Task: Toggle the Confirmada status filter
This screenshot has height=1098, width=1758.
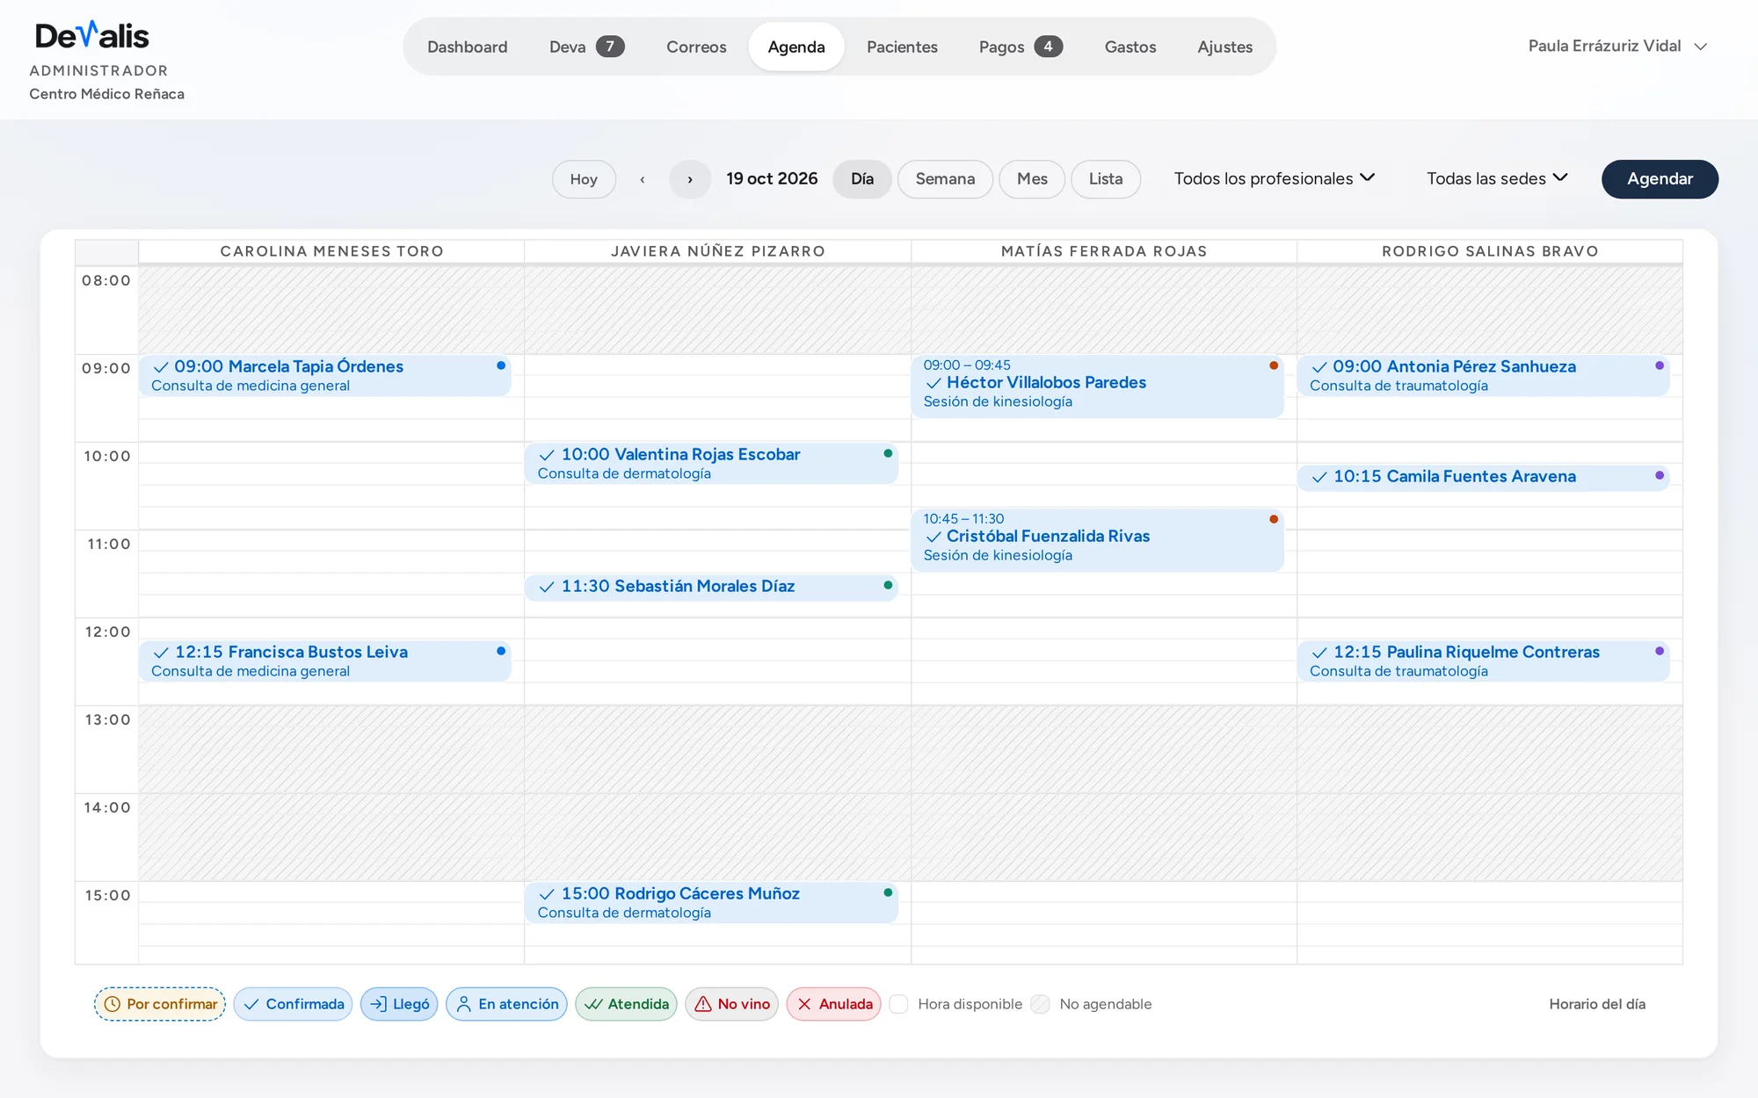Action: [x=293, y=1004]
